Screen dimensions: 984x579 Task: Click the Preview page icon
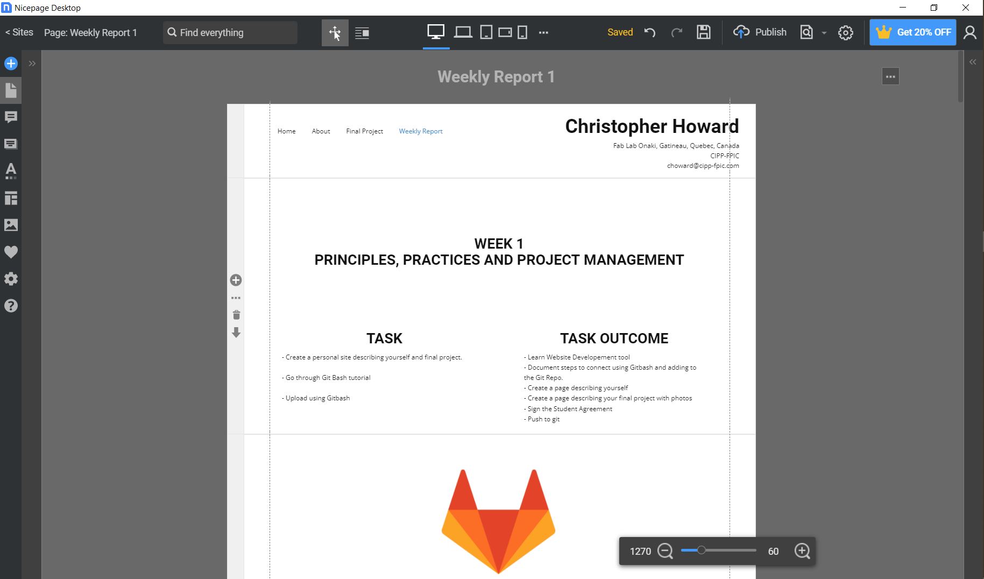click(806, 32)
